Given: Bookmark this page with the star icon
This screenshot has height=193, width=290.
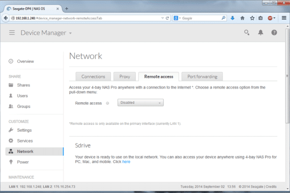Looking at the screenshot, I should point(252,18).
